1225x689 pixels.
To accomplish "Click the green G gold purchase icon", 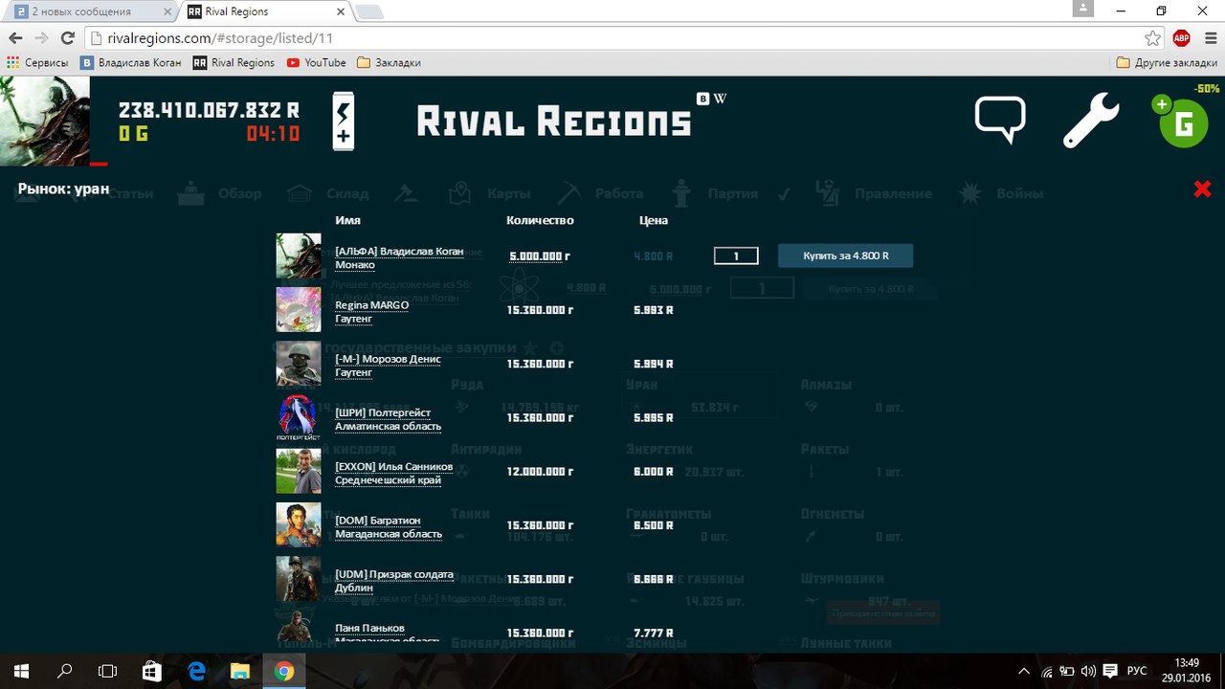I will [x=1183, y=122].
